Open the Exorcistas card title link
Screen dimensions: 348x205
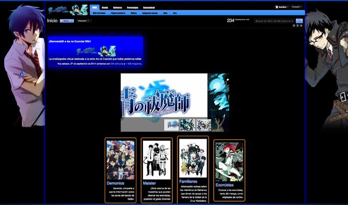click(225, 185)
